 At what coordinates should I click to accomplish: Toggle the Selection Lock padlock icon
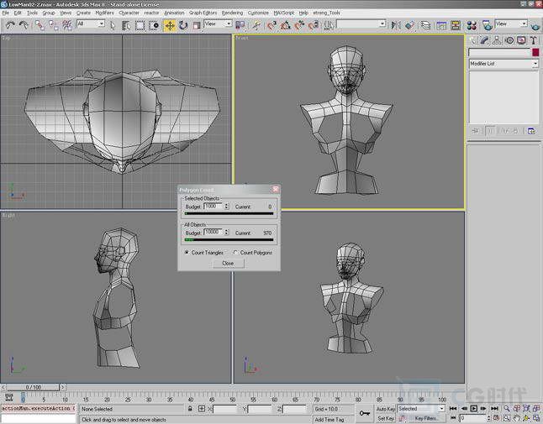click(190, 409)
